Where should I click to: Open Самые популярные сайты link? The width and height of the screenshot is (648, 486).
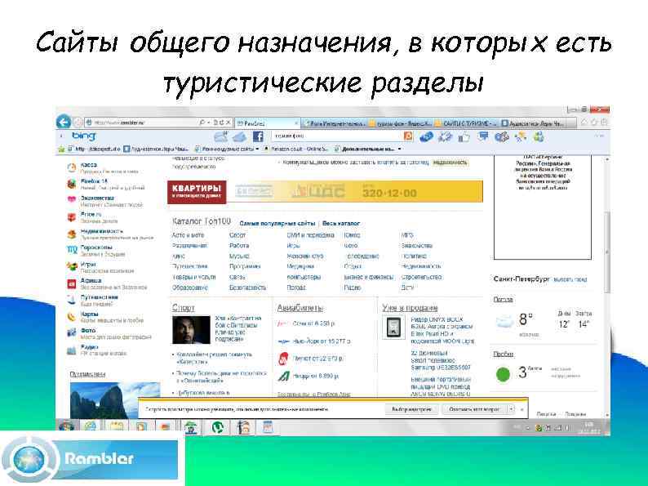click(277, 223)
